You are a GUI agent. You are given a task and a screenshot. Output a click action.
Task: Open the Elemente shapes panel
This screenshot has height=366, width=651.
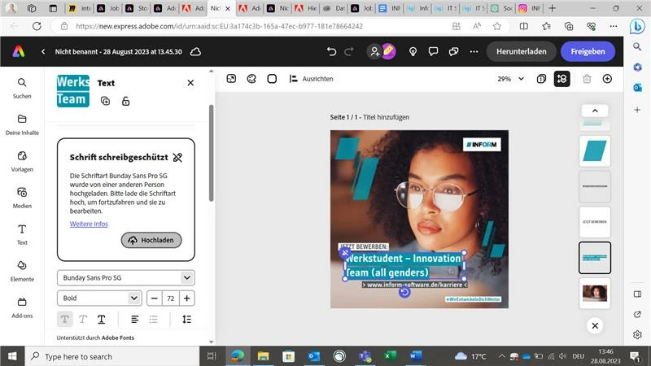[22, 271]
